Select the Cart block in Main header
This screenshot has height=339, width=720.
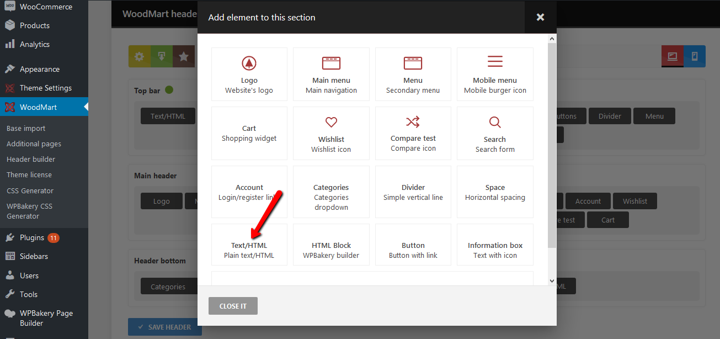tap(608, 220)
